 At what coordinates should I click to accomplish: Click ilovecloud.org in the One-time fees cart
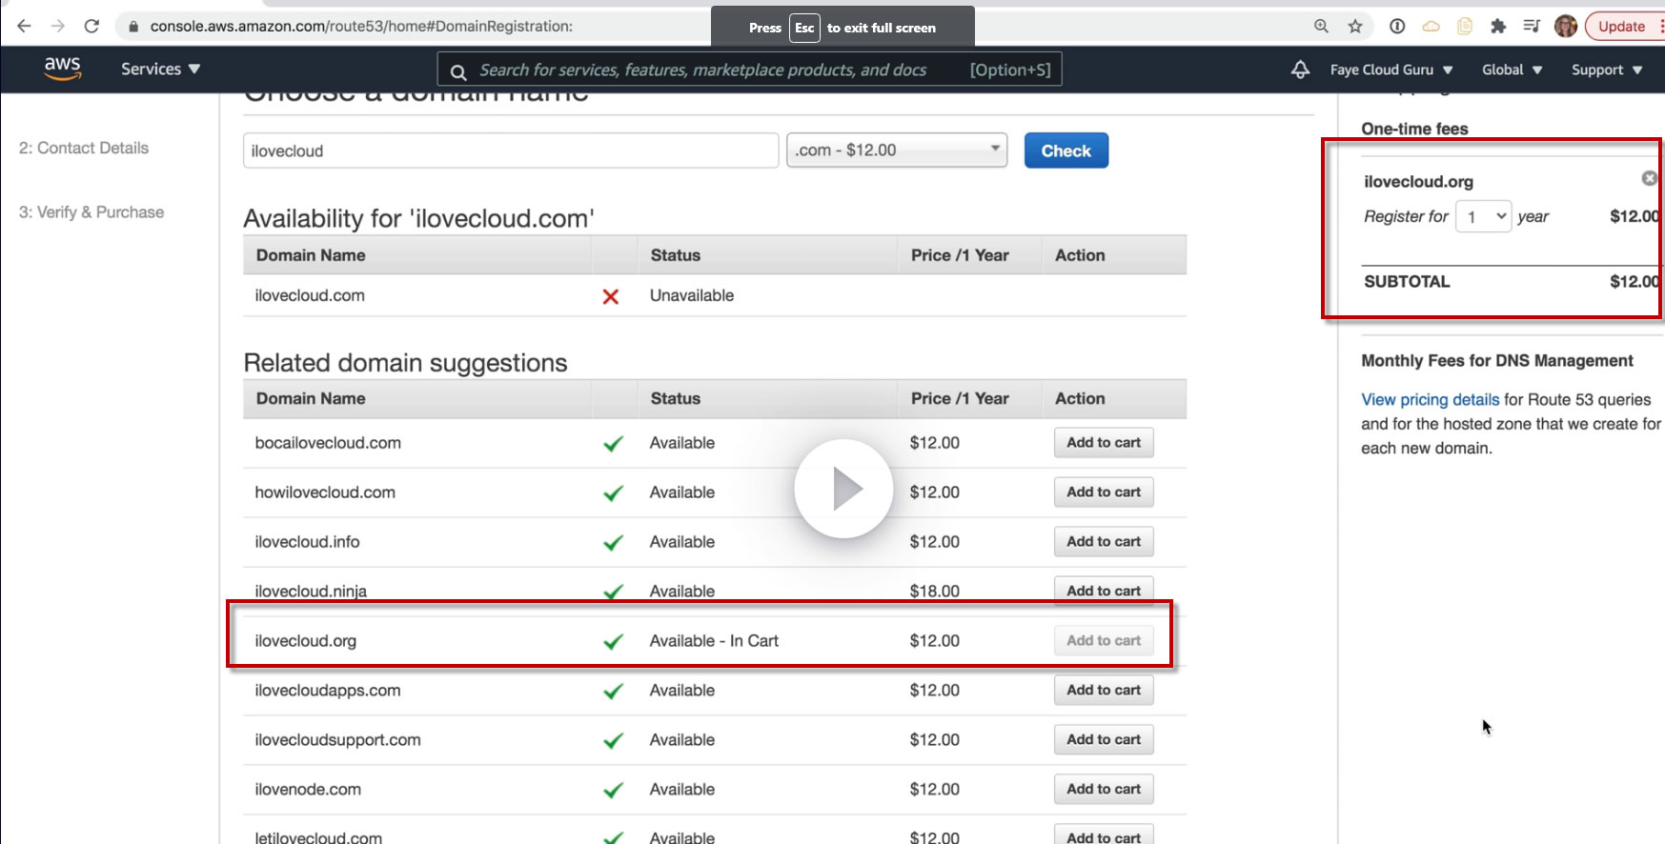1418,182
